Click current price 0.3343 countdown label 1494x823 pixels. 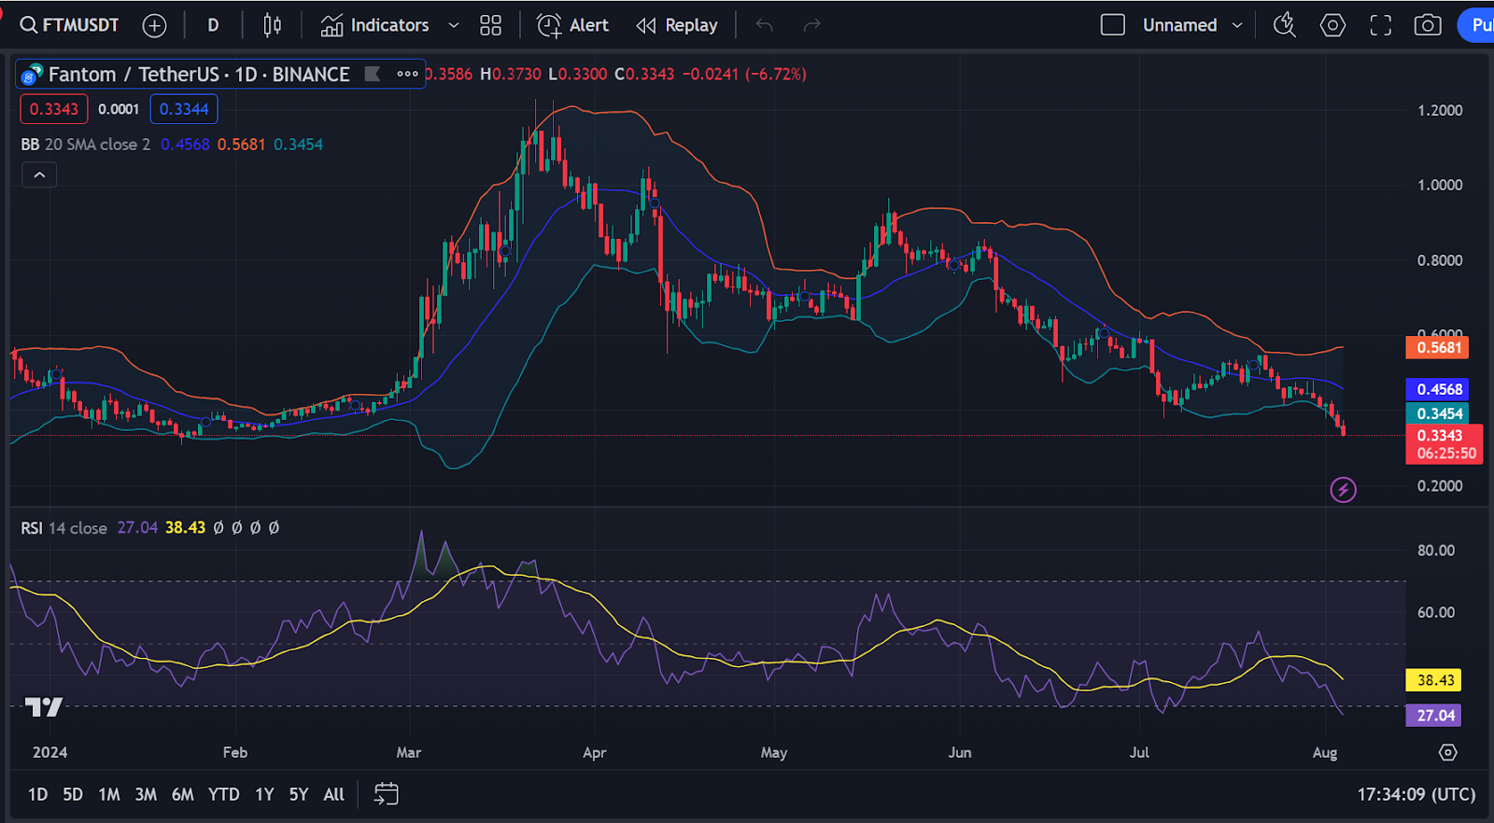tap(1444, 444)
